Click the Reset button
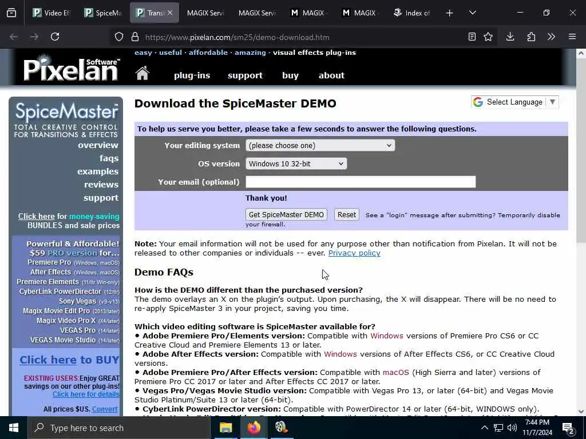 347,215
